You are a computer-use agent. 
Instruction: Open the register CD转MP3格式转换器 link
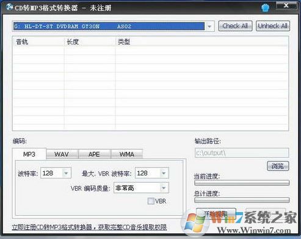90,227
